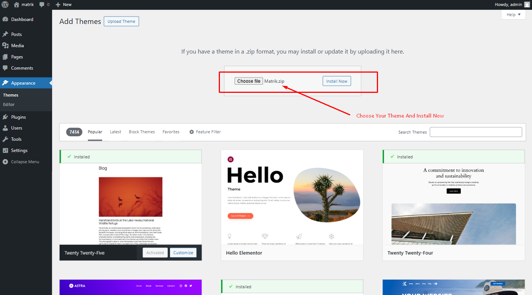Open the Astra theme thumbnail
The width and height of the screenshot is (532, 295).
[130, 287]
